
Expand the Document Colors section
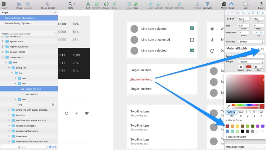227,137
